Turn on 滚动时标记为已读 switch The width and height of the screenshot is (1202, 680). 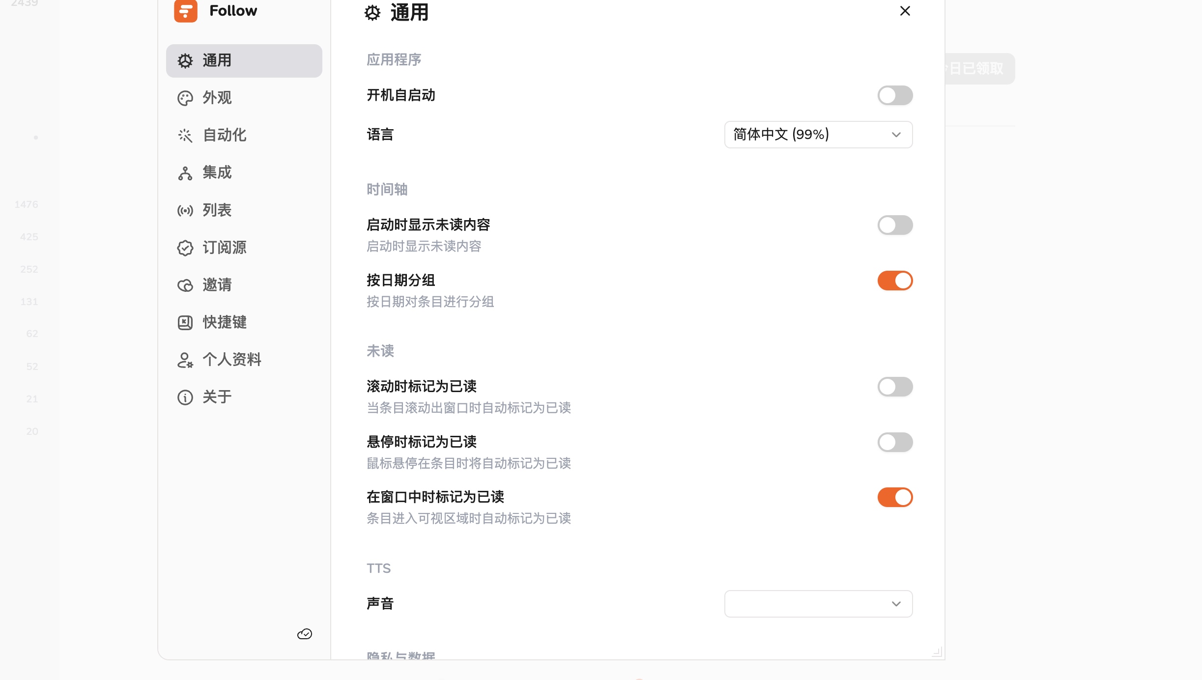[895, 387]
